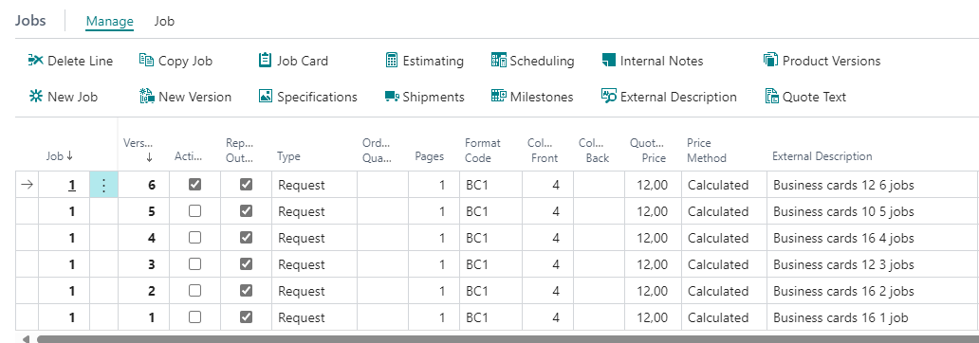The width and height of the screenshot is (979, 343).
Task: Open job number 1 link in version 6 row
Action: click(x=72, y=185)
